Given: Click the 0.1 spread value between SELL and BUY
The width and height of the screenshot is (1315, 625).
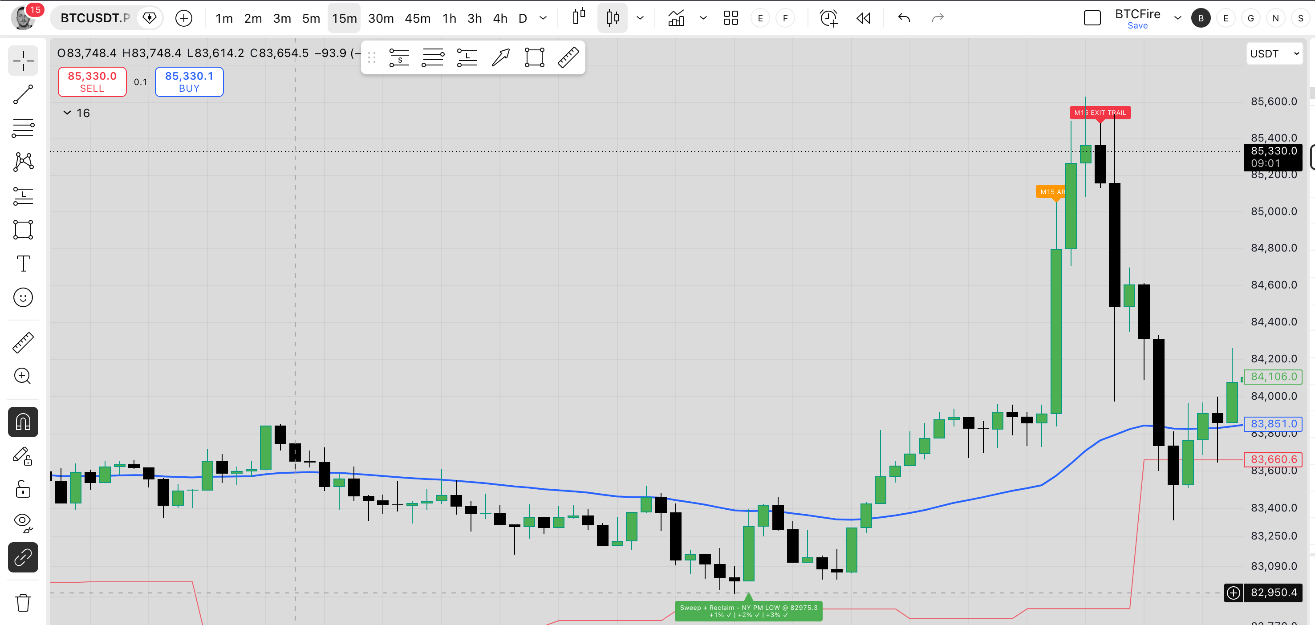Looking at the screenshot, I should tap(140, 82).
